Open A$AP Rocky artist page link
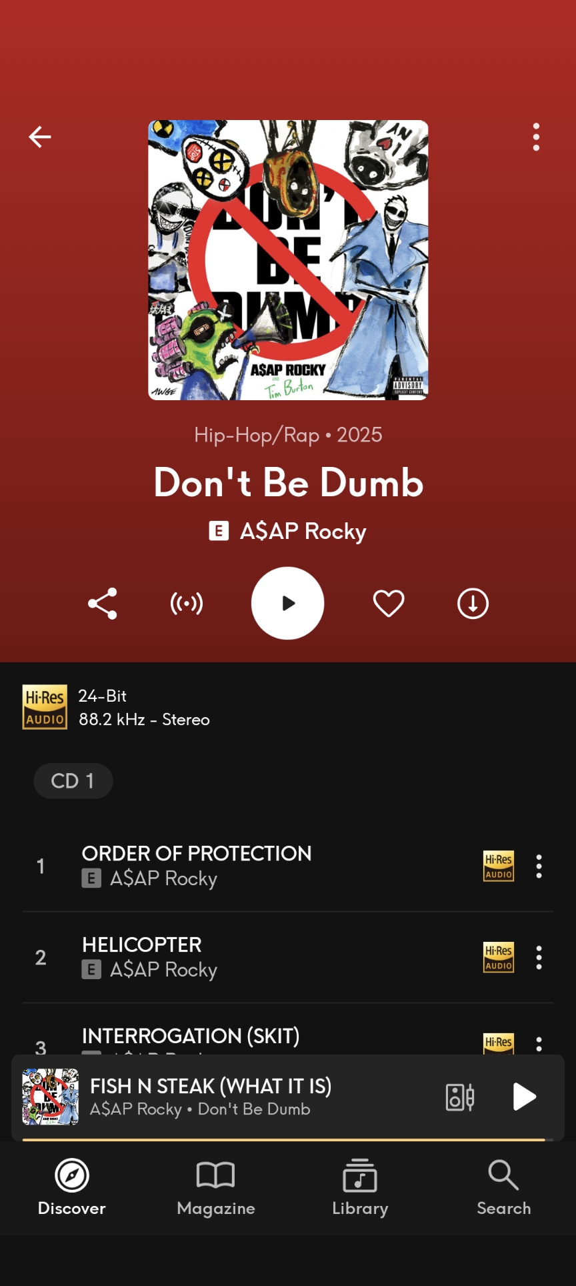Viewport: 576px width, 1286px height. point(303,531)
